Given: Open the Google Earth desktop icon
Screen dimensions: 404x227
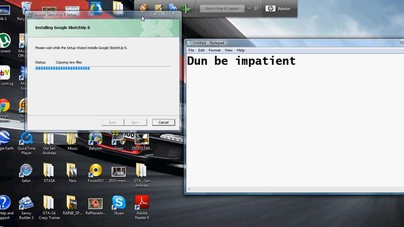Looking at the screenshot, I should [4, 137].
